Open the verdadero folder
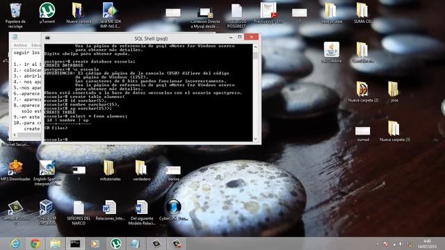 click(x=142, y=170)
